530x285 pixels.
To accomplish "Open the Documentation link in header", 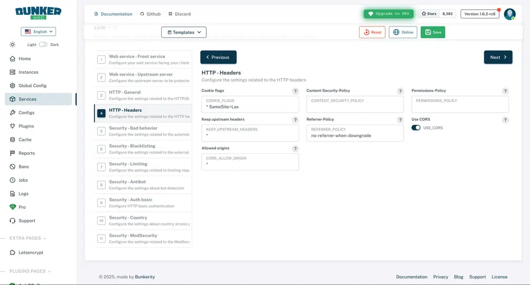I will click(114, 14).
